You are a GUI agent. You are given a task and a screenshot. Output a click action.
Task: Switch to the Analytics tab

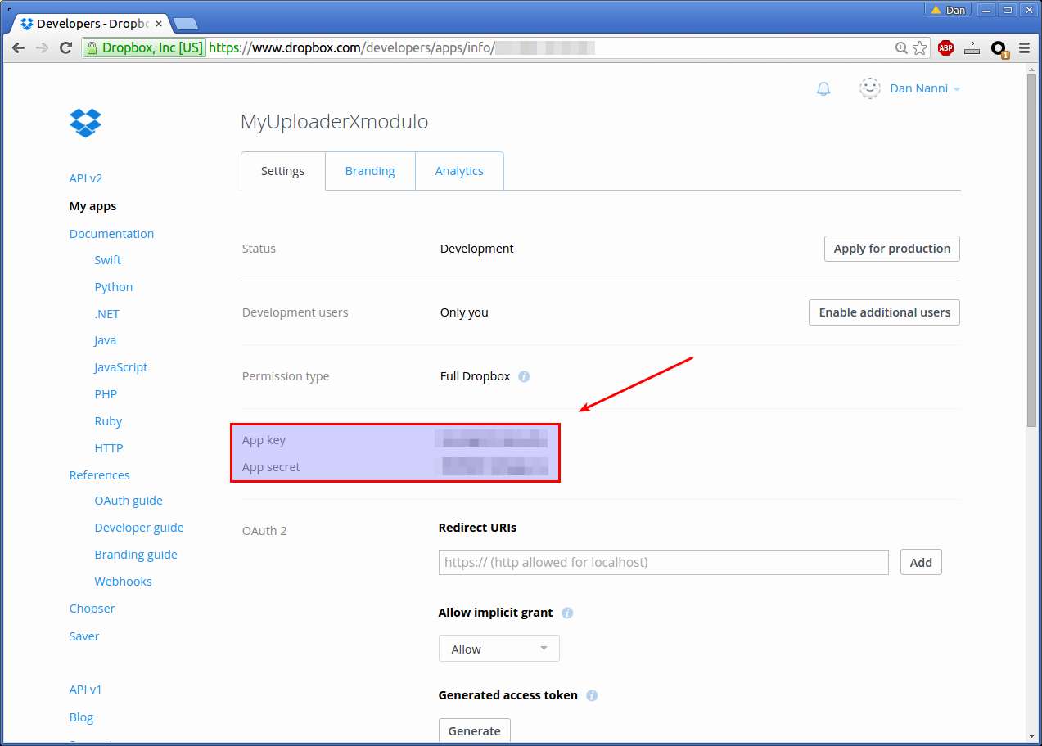point(459,171)
